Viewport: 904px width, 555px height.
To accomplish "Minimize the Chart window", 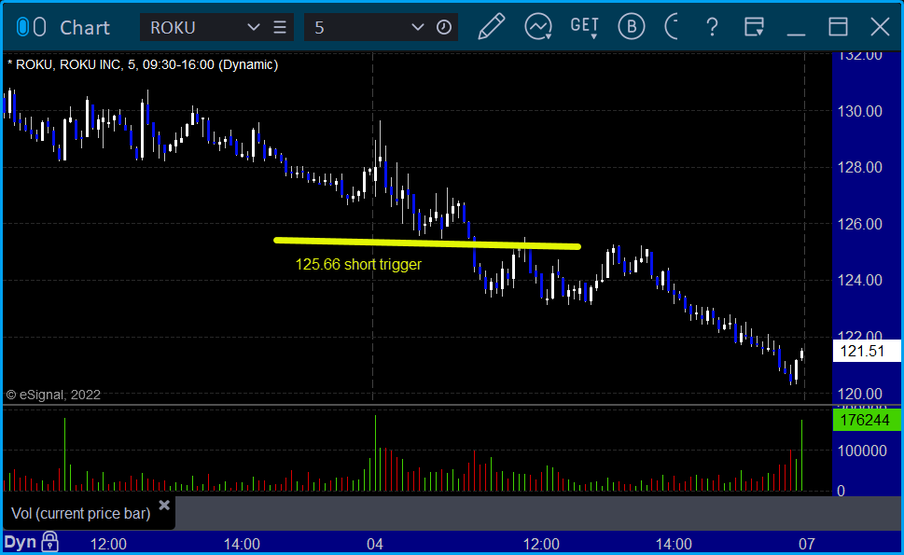I will (796, 34).
